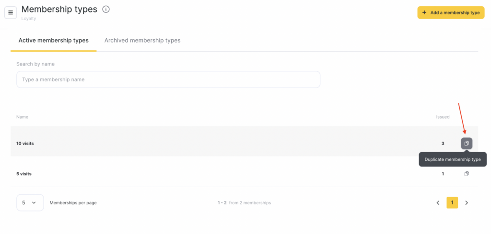Expand the memberships per page dropdown

click(30, 203)
